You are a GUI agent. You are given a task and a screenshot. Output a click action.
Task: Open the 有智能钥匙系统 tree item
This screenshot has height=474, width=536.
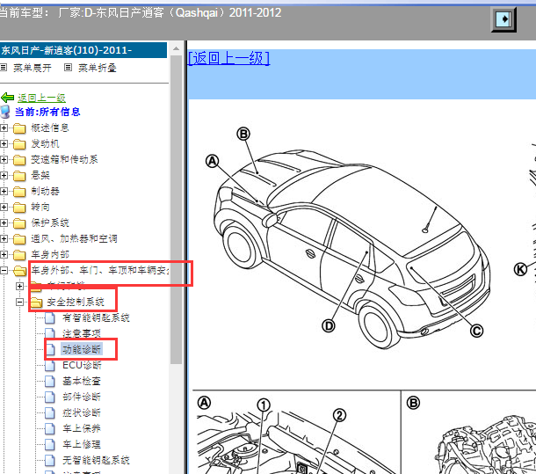[x=96, y=318]
